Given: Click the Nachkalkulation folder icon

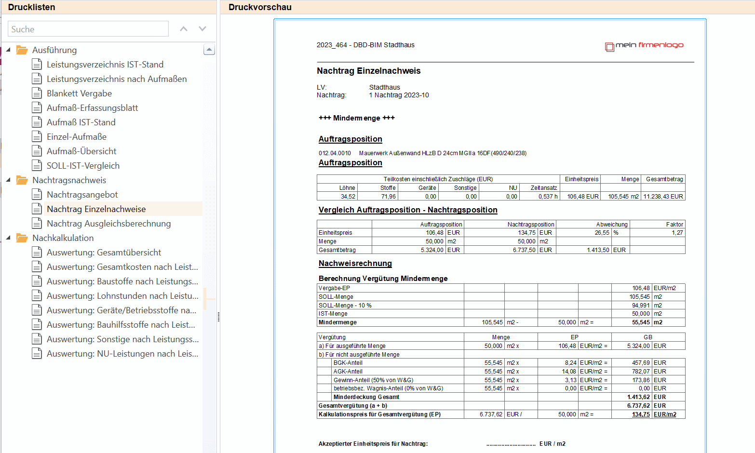Looking at the screenshot, I should 22,238.
